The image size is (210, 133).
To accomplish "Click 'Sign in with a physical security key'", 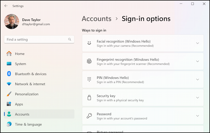I will click(x=120, y=100).
